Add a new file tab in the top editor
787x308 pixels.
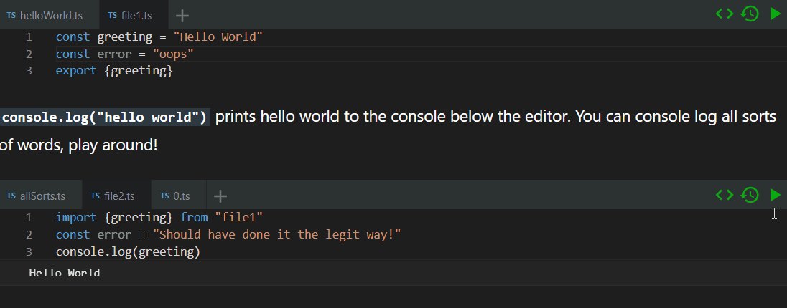(182, 16)
